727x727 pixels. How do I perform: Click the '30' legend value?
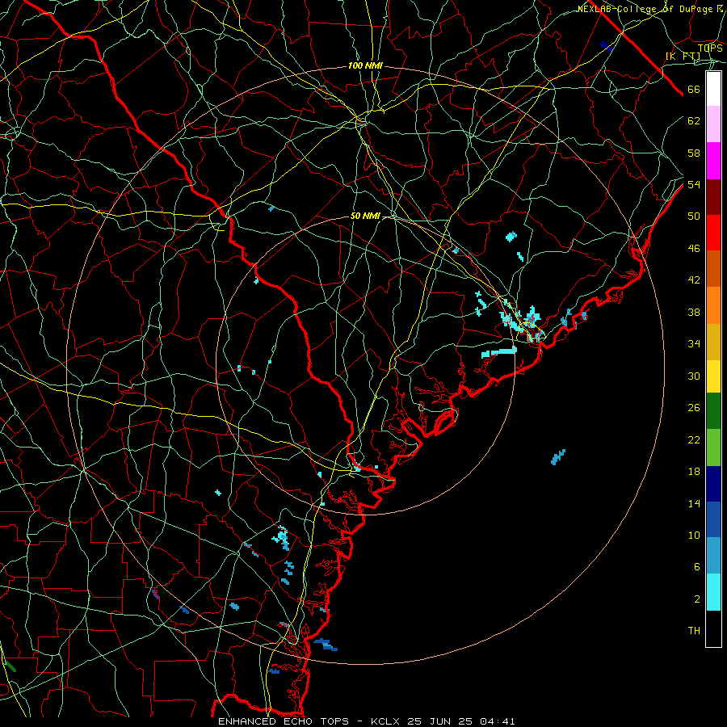tap(694, 376)
